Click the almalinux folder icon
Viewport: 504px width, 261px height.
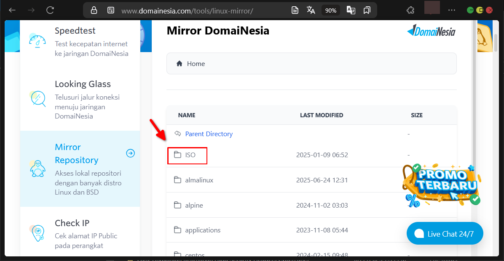[x=177, y=179]
